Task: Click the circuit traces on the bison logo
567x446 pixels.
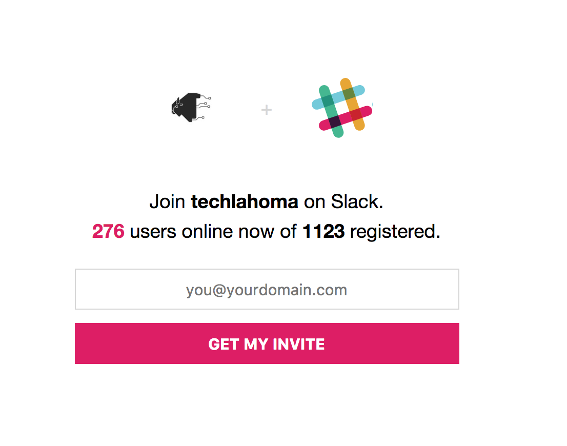Action: point(204,107)
